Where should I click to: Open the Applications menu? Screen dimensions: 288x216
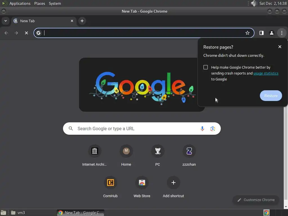(20, 3)
